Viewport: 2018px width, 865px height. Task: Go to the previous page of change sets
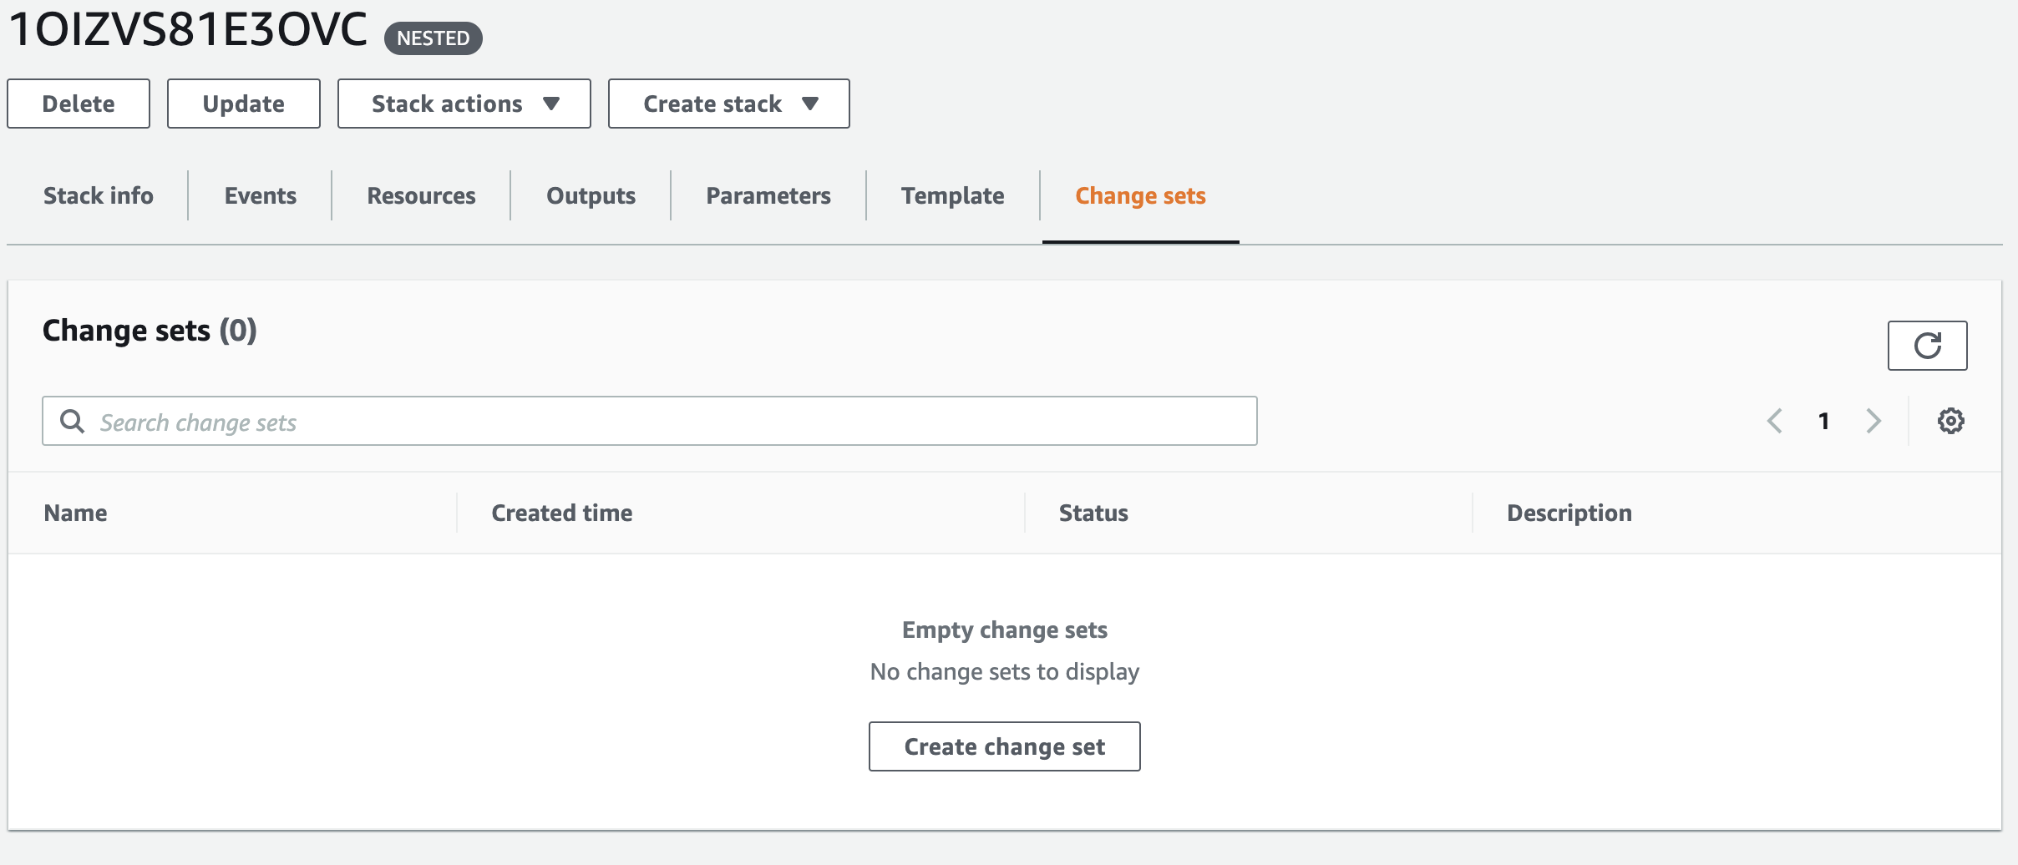(x=1775, y=420)
